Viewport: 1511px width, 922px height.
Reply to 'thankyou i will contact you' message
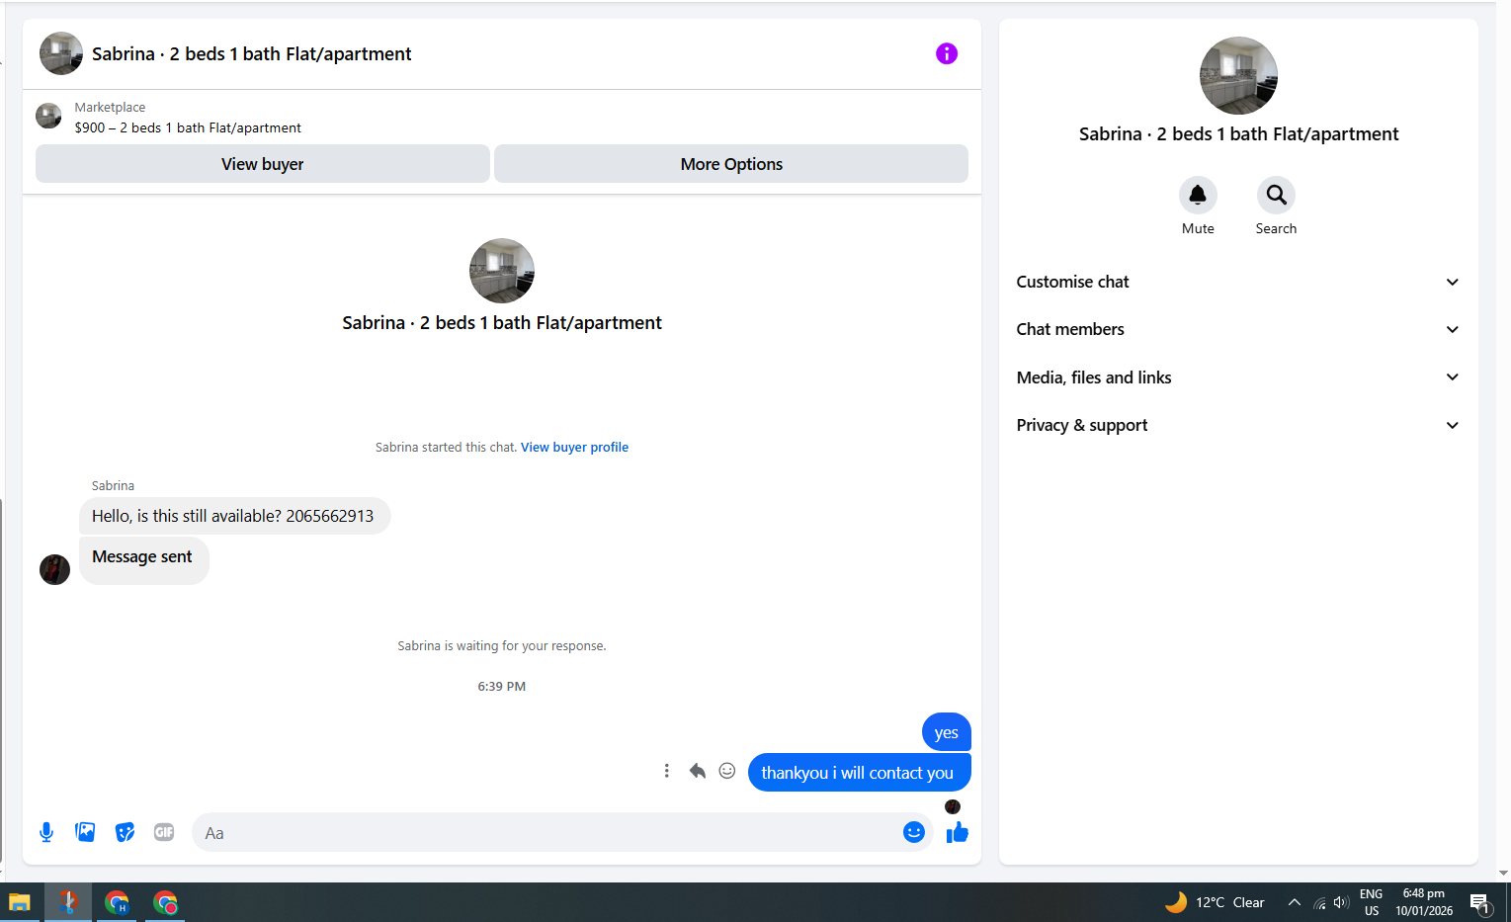point(698,771)
